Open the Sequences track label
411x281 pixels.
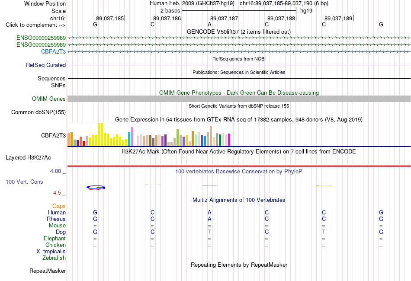coord(51,78)
